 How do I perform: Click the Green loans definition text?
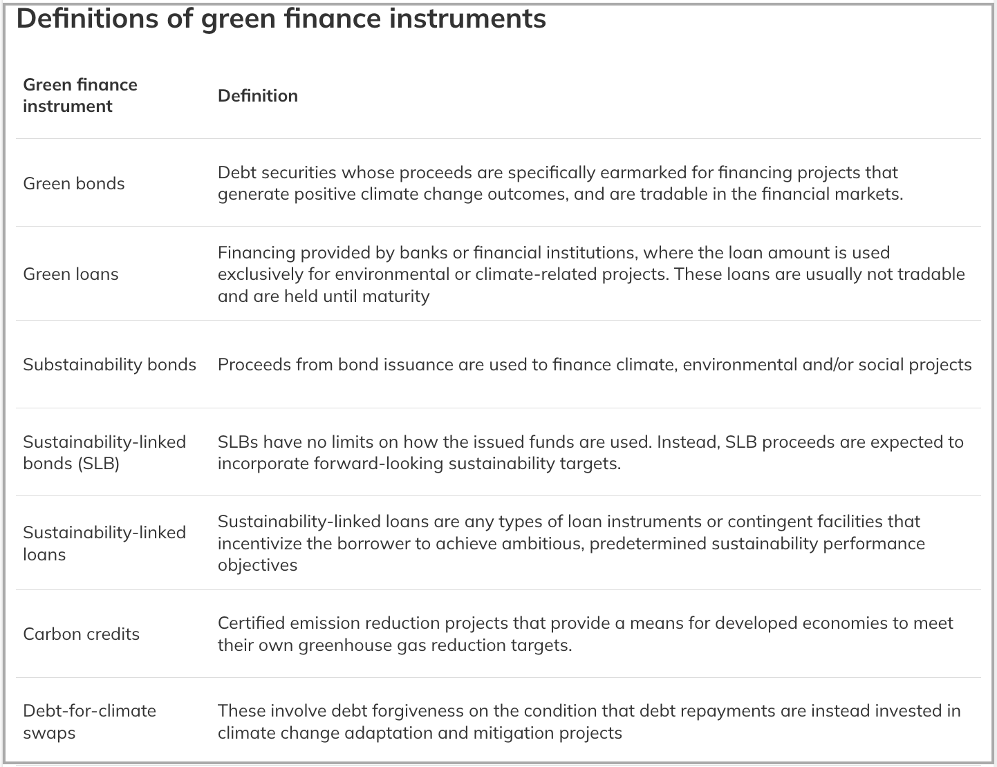[x=591, y=274]
